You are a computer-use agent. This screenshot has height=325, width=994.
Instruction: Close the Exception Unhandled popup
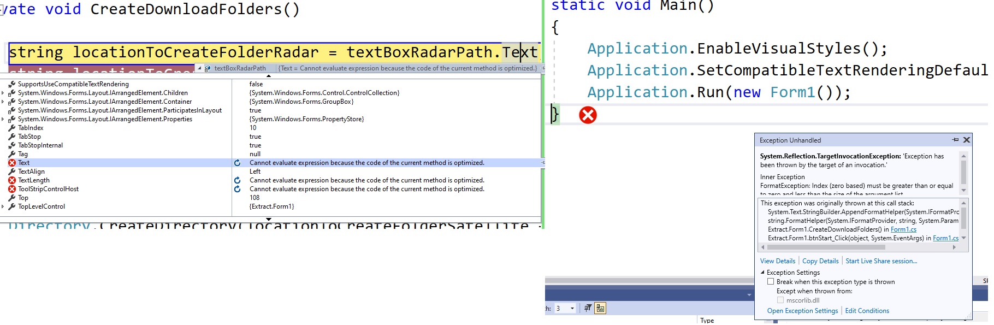click(x=967, y=140)
